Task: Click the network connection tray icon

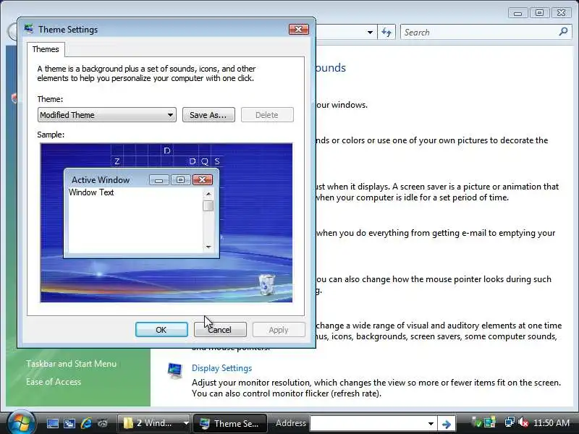Action: pyautogui.click(x=510, y=422)
